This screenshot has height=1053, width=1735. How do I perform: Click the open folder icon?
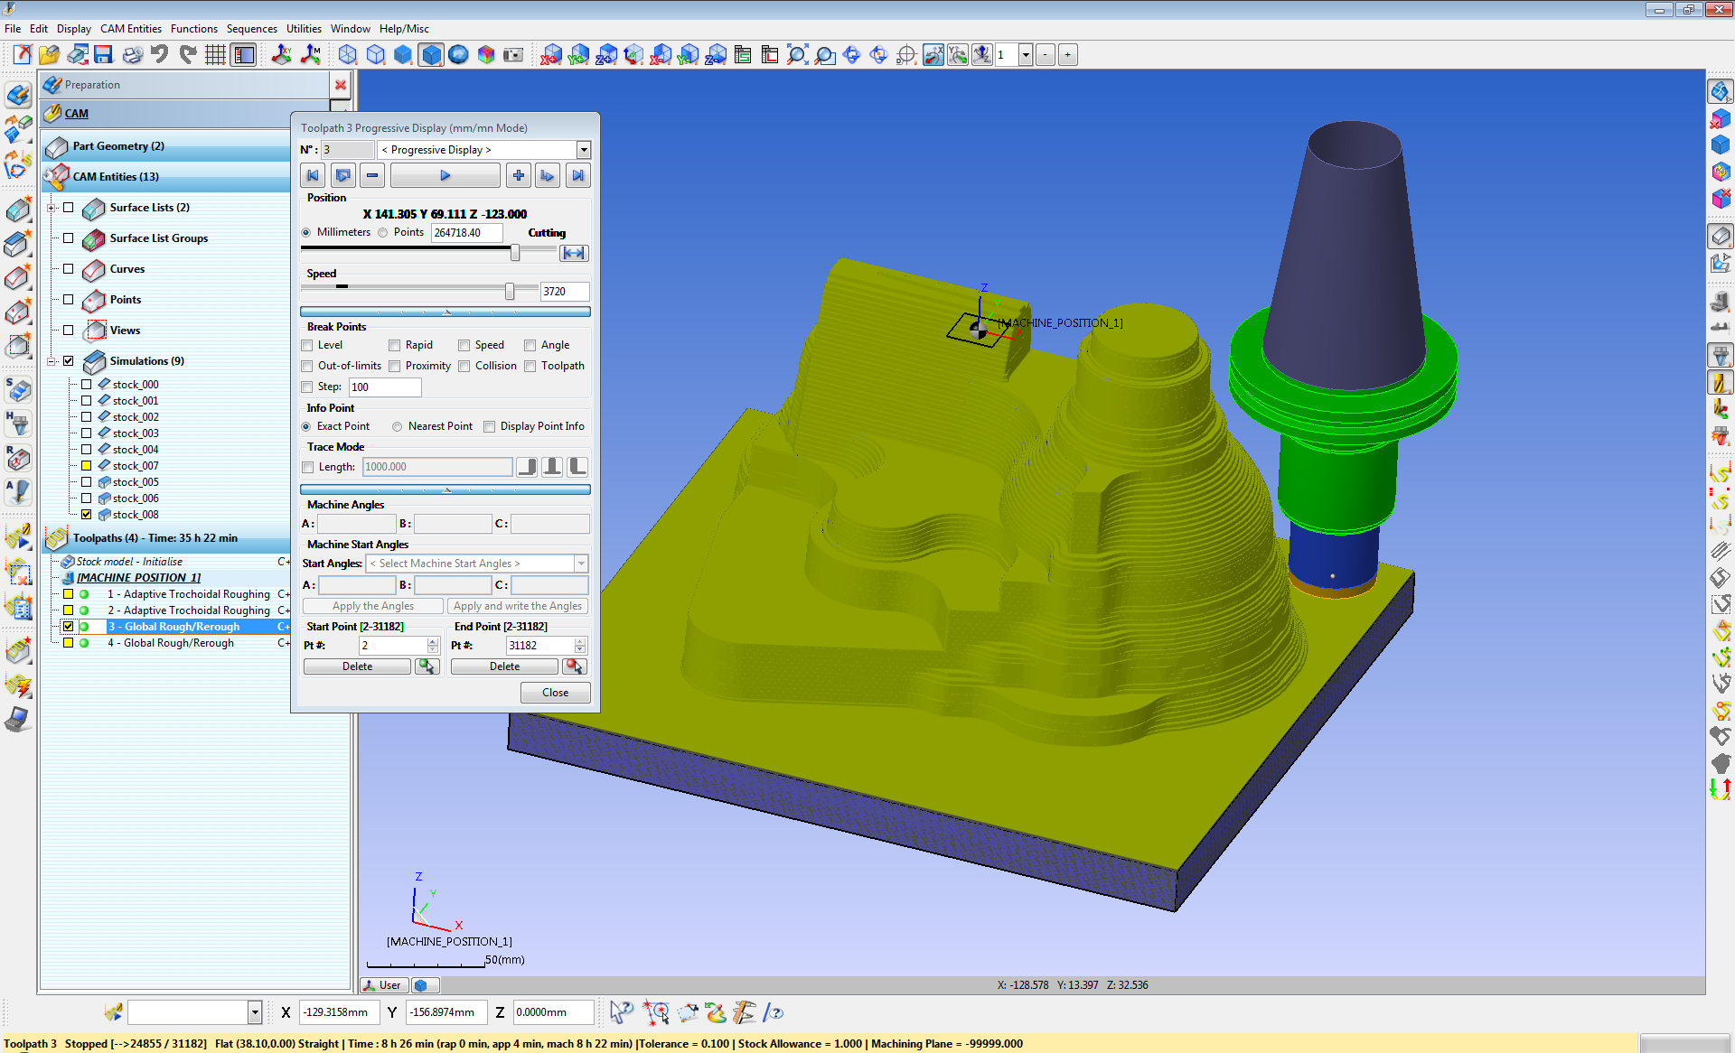point(49,55)
